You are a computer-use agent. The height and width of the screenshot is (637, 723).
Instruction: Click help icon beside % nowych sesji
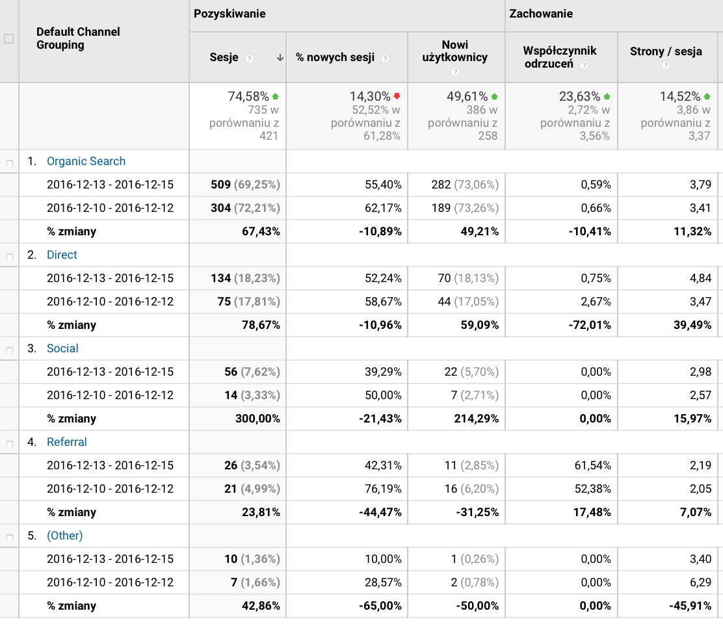pos(385,58)
